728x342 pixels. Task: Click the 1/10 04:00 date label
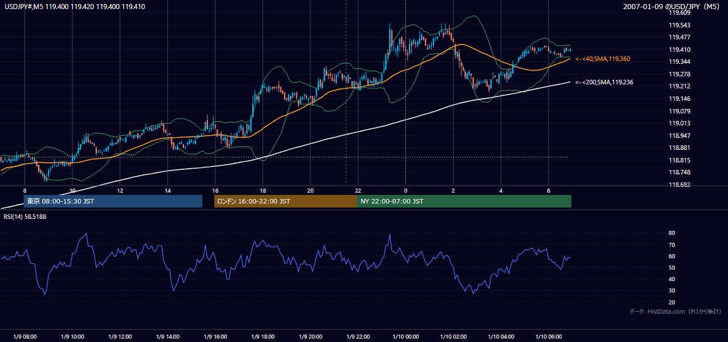pyautogui.click(x=501, y=337)
